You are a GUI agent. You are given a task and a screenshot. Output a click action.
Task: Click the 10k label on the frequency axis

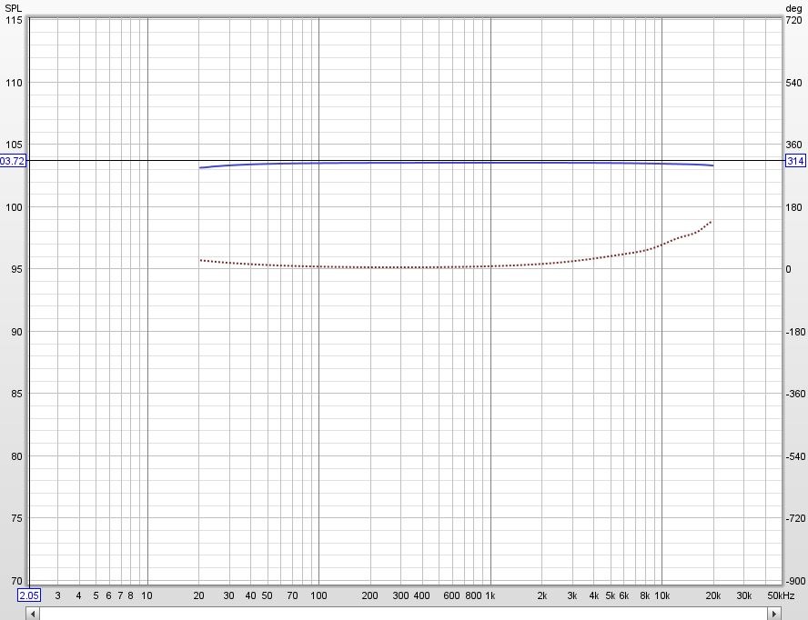(x=662, y=595)
